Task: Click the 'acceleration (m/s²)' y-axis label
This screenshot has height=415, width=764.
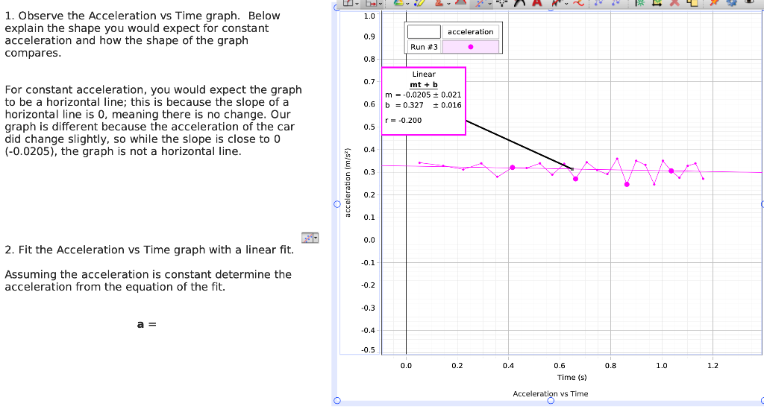Action: coord(348,183)
